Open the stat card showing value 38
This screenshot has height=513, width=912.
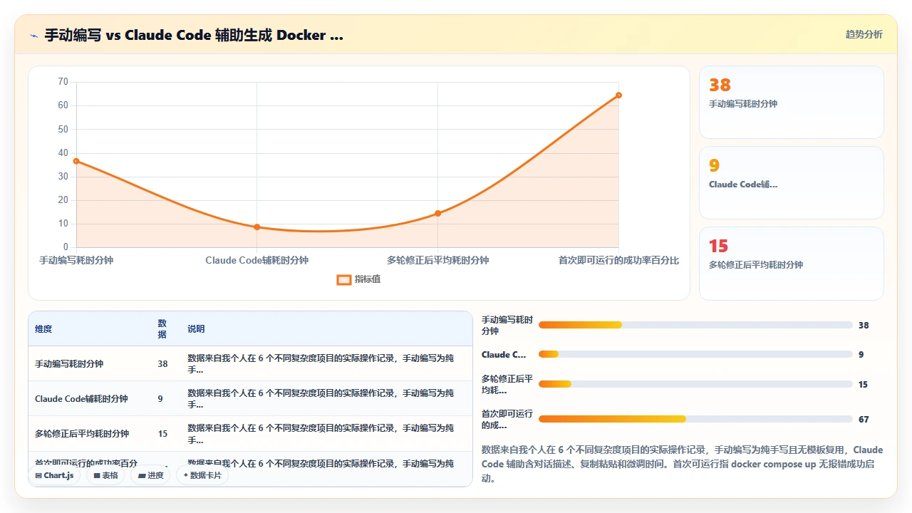click(x=791, y=102)
